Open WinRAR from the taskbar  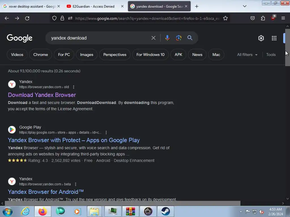pos(130,211)
